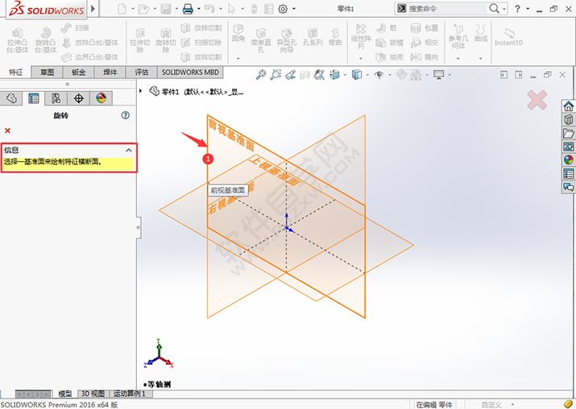The width and height of the screenshot is (576, 409).
Task: Select the Swept Boss (扫描) tool
Action: point(75,27)
